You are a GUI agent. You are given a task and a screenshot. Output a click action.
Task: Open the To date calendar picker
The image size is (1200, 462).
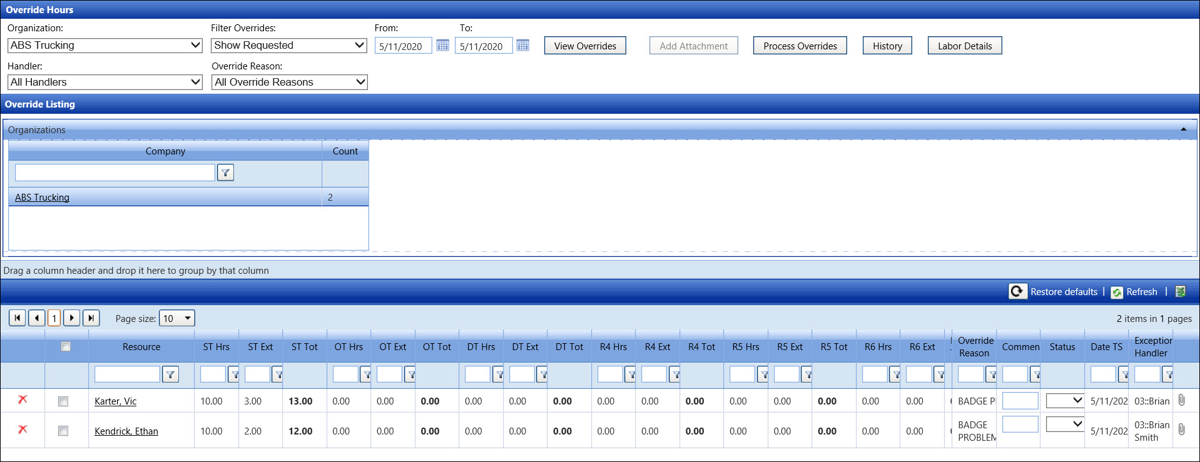(x=522, y=46)
